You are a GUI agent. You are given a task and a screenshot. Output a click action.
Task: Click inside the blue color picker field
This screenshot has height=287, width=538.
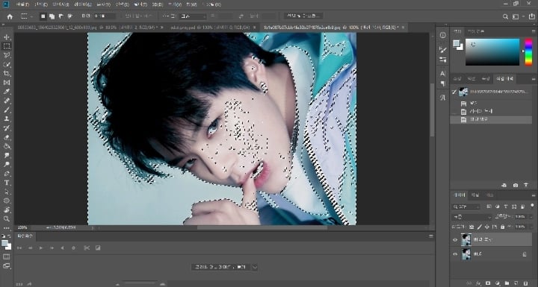coord(492,51)
